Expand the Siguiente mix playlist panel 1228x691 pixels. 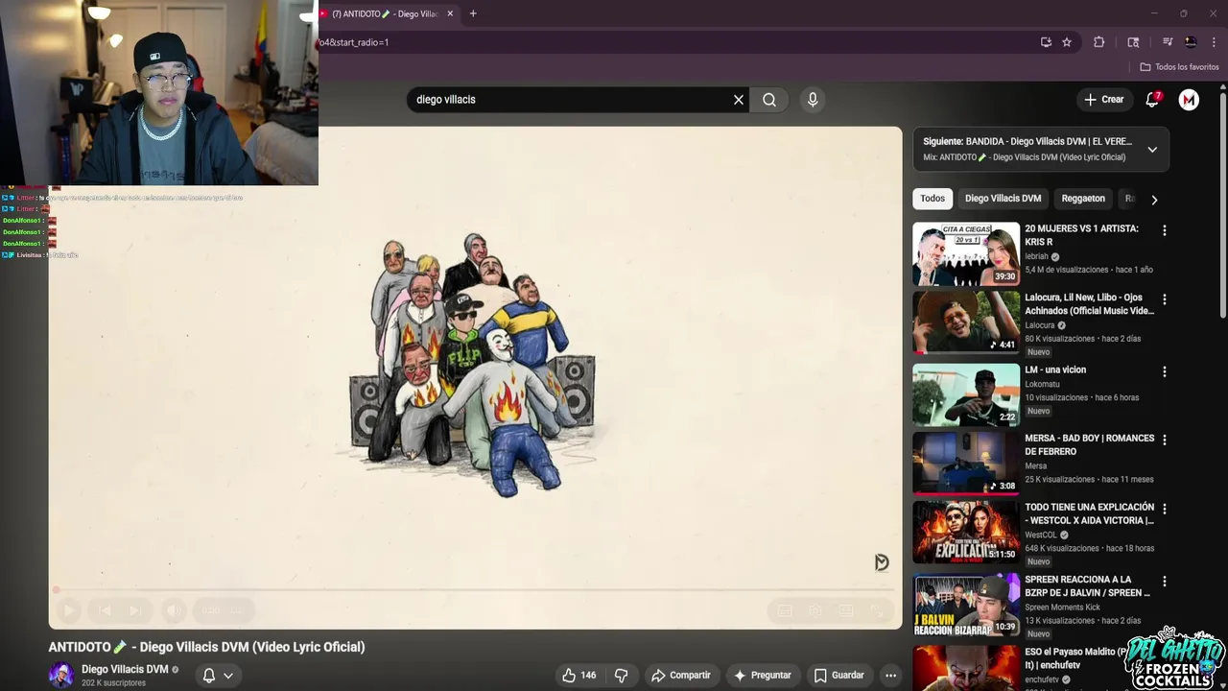pyautogui.click(x=1152, y=150)
